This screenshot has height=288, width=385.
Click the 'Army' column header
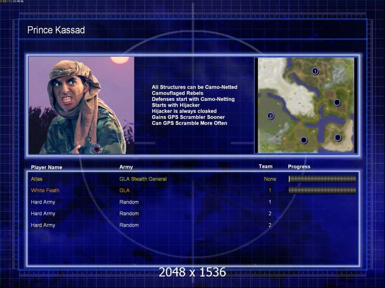[x=126, y=167]
